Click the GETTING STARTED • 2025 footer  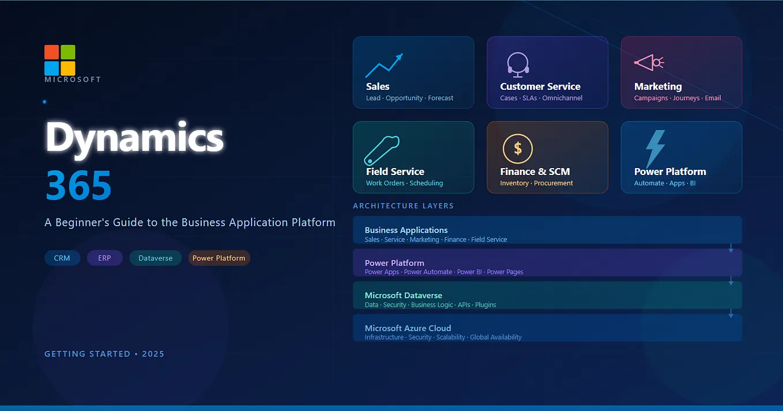point(104,354)
